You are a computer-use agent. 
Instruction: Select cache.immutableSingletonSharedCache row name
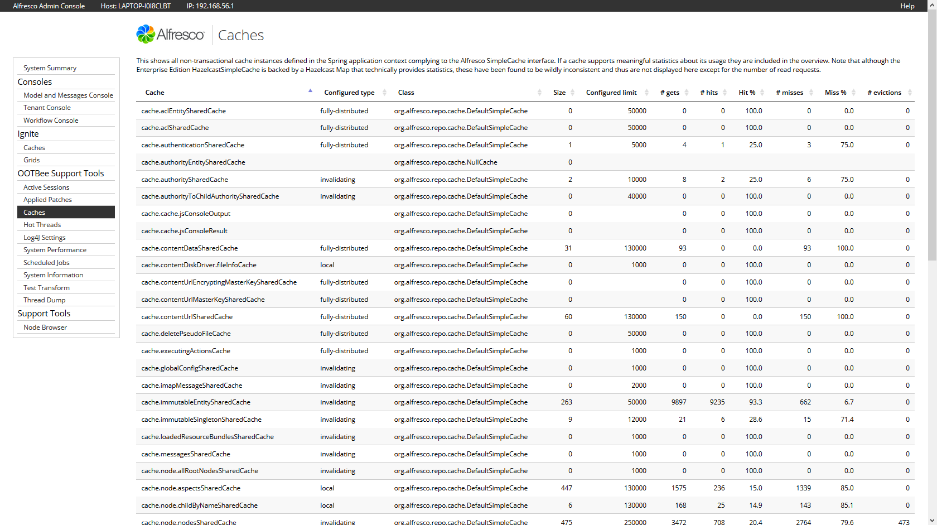click(201, 420)
